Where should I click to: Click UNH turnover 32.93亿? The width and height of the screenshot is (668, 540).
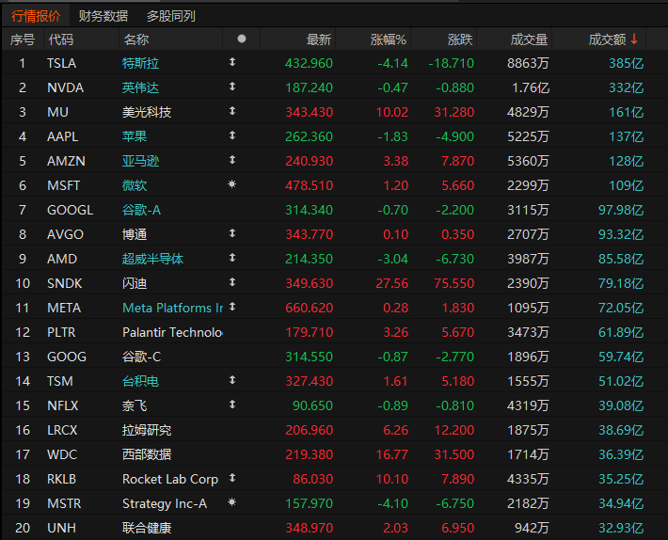(621, 528)
